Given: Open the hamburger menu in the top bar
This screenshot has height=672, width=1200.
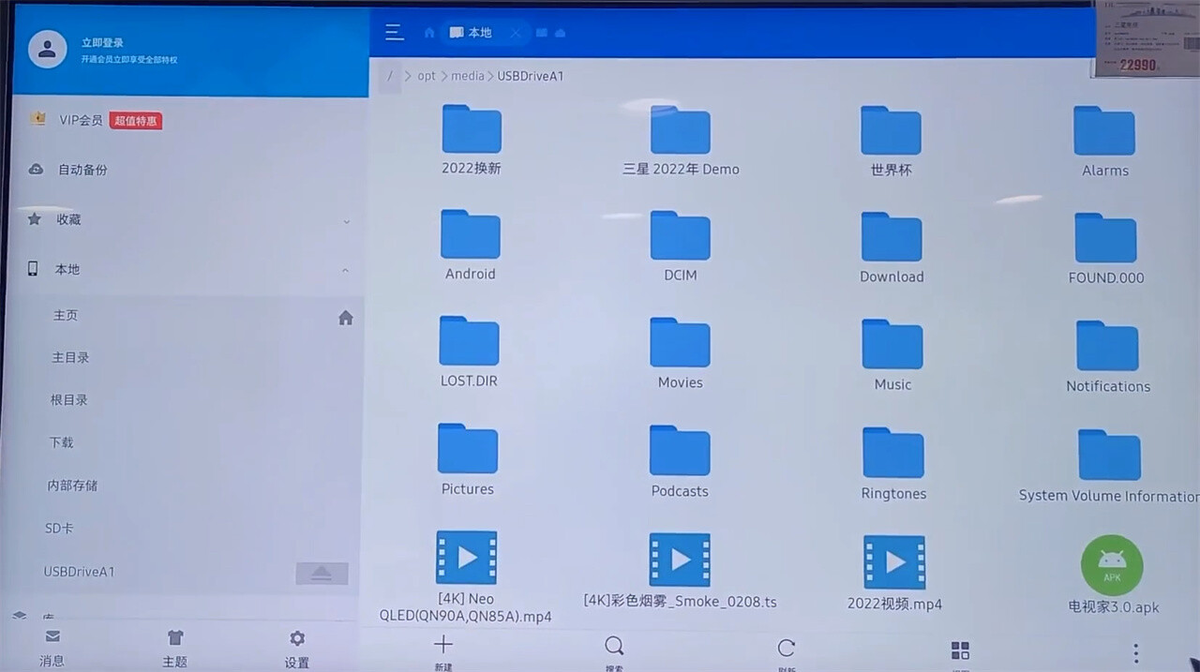Looking at the screenshot, I should pyautogui.click(x=394, y=32).
